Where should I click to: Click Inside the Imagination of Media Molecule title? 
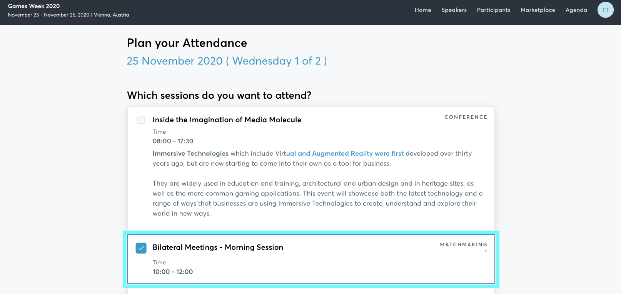click(227, 120)
